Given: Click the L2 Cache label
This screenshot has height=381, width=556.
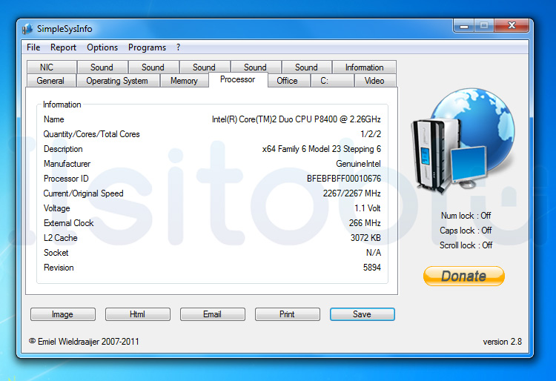Looking at the screenshot, I should pos(60,238).
